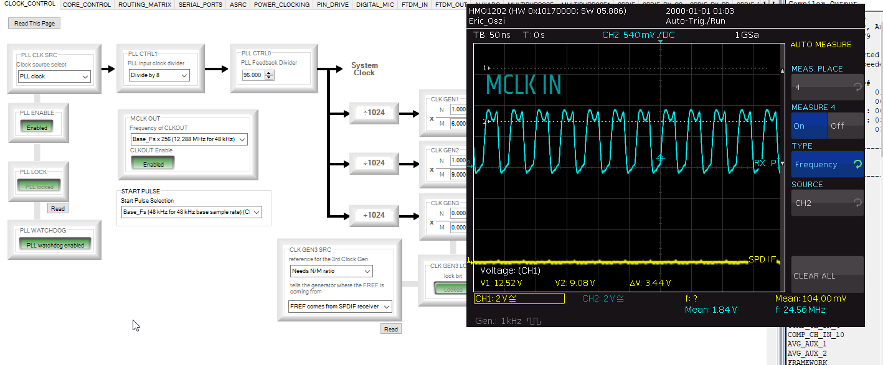Switch to the ASRC tab
The width and height of the screenshot is (883, 365).
238,4
